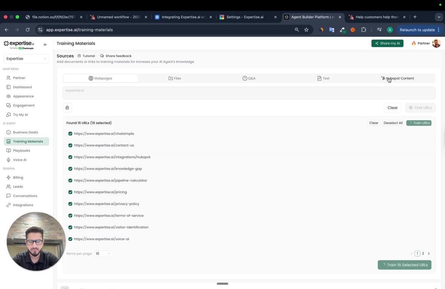Image resolution: width=445 pixels, height=289 pixels.
Task: Open the Voice AI section
Action: pos(20,160)
